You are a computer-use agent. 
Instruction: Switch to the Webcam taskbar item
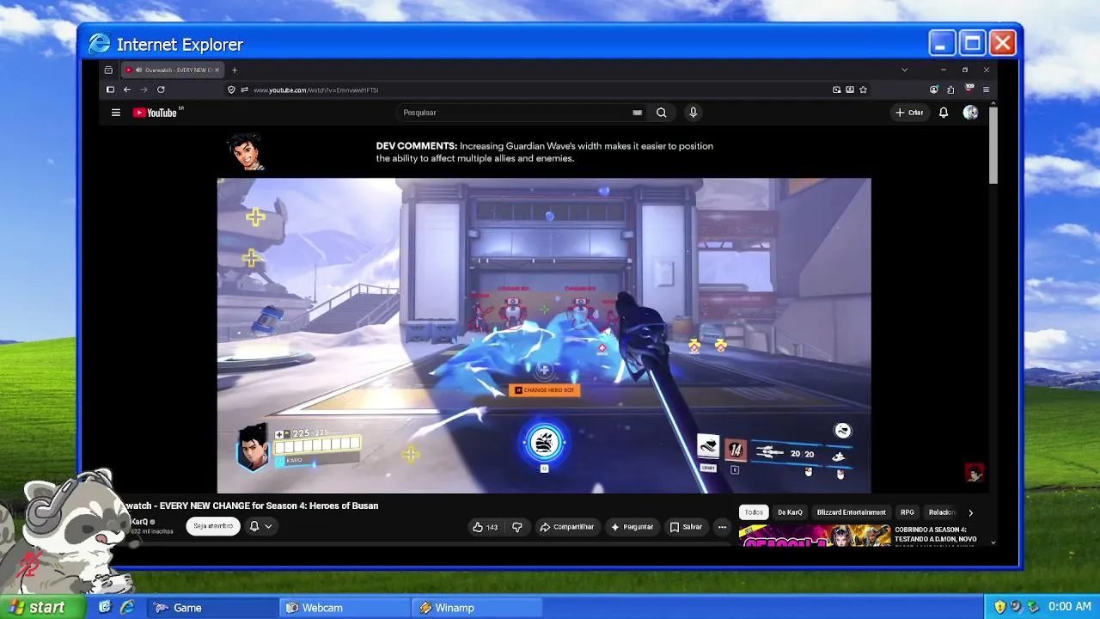click(346, 608)
